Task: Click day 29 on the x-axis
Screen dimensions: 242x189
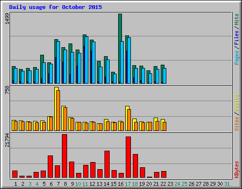Action: coord(213,184)
